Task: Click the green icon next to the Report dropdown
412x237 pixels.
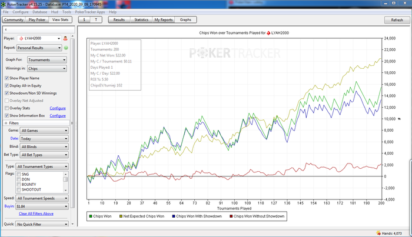Action: pos(66,48)
